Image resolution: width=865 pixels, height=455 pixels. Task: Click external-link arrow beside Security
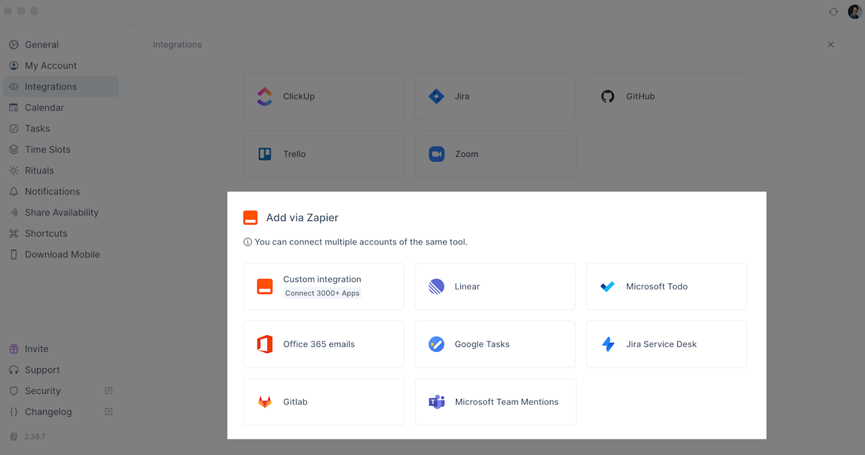coord(109,391)
